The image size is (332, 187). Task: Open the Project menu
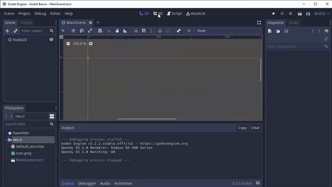(x=24, y=14)
